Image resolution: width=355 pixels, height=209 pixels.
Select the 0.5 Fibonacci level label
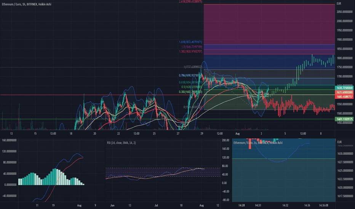point(192,87)
